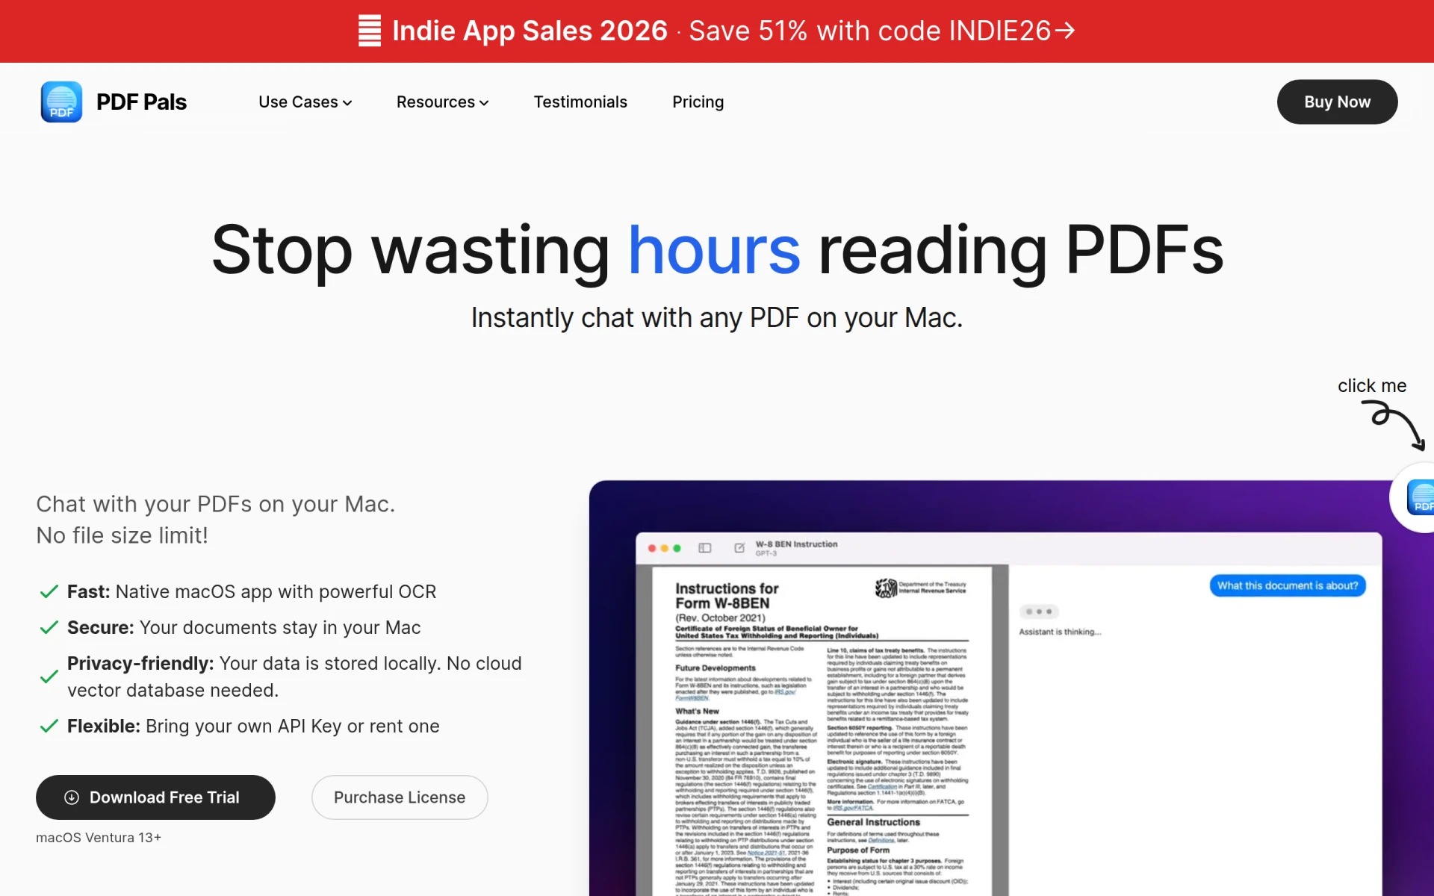This screenshot has width=1434, height=896.
Task: Download the free trial
Action: 155,797
